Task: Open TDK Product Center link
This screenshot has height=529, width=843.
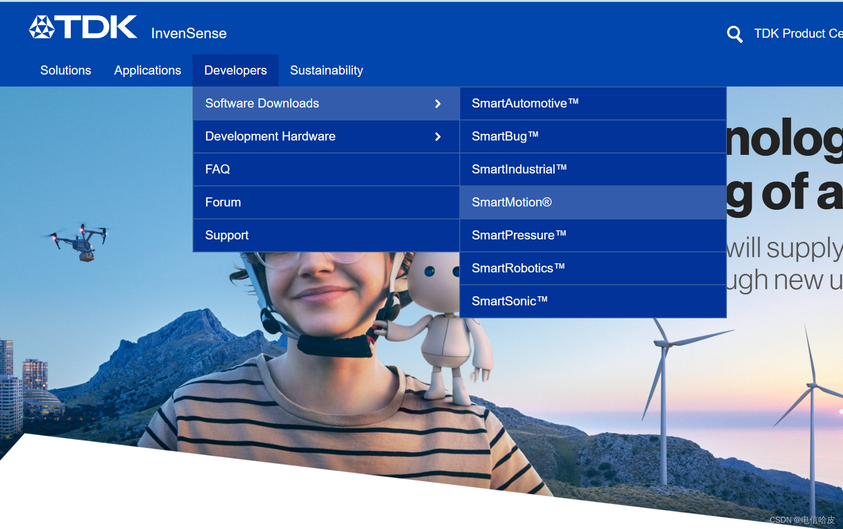Action: 798,33
